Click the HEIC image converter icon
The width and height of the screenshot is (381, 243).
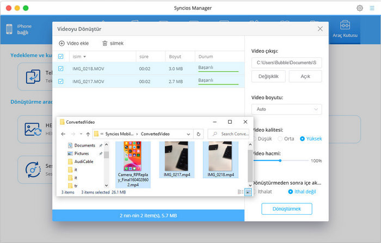[x=33, y=129]
